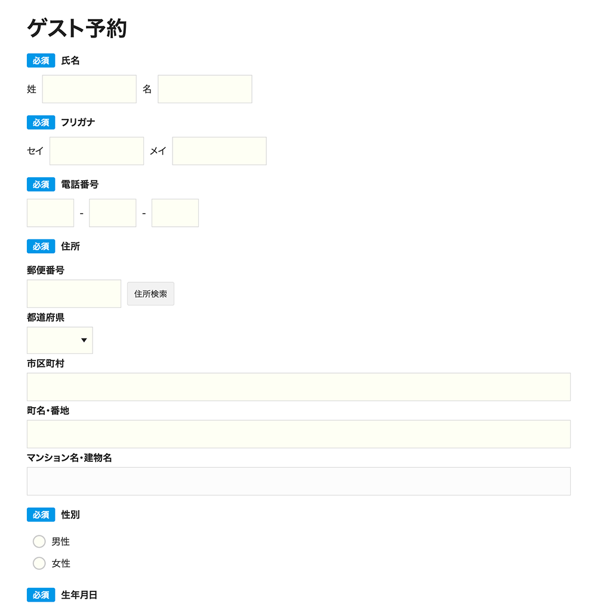Image resolution: width=597 pixels, height=604 pixels.
Task: Focus the メイ furigana input field
Action: (x=219, y=151)
